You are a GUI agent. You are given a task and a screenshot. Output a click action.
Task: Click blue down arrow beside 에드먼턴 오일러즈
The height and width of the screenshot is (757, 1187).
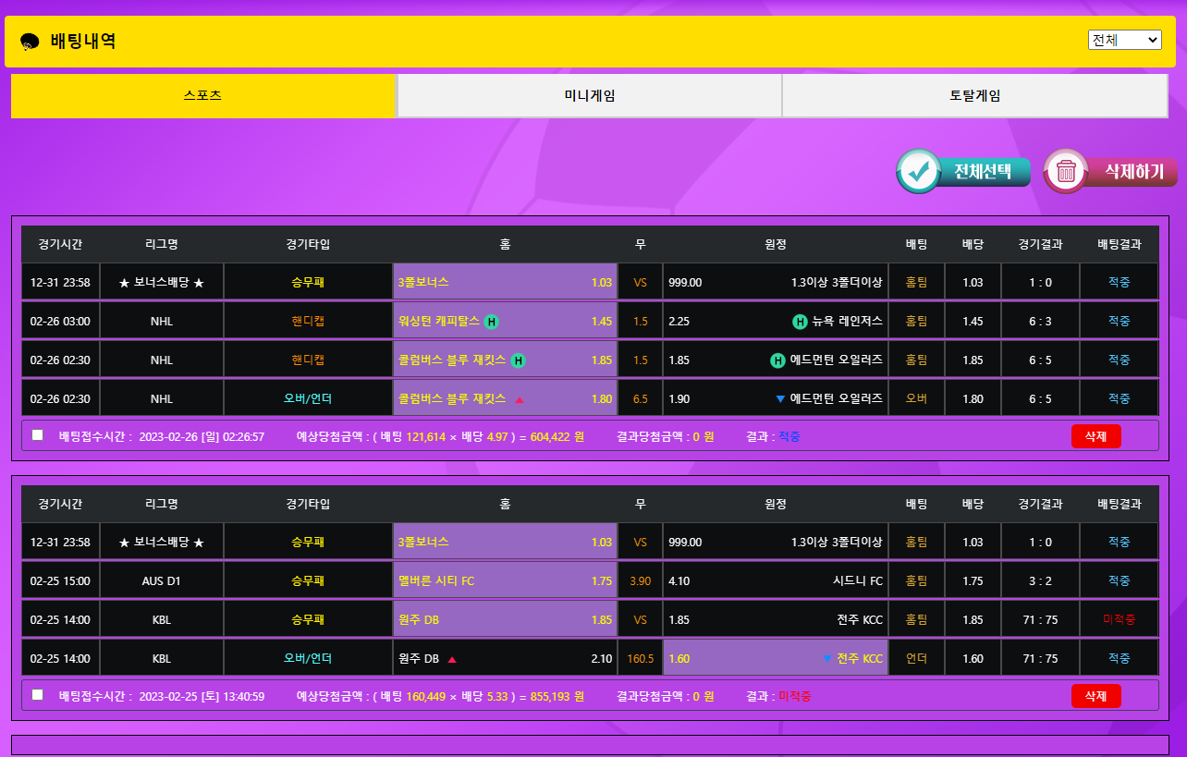[780, 399]
